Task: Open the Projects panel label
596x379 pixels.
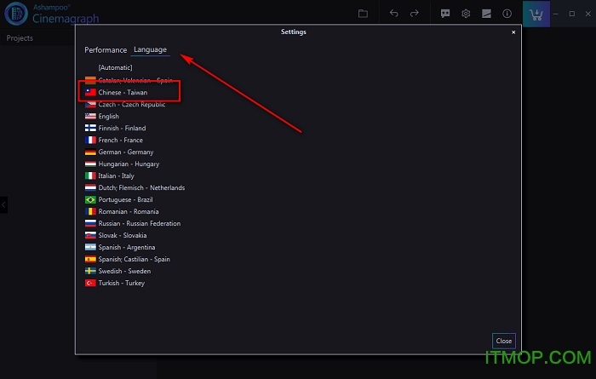Action: click(x=20, y=38)
